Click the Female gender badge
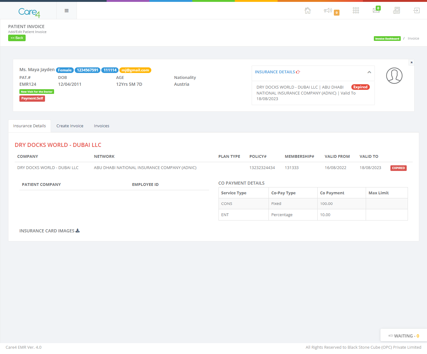Screen dimensions: 427x354 (65, 70)
